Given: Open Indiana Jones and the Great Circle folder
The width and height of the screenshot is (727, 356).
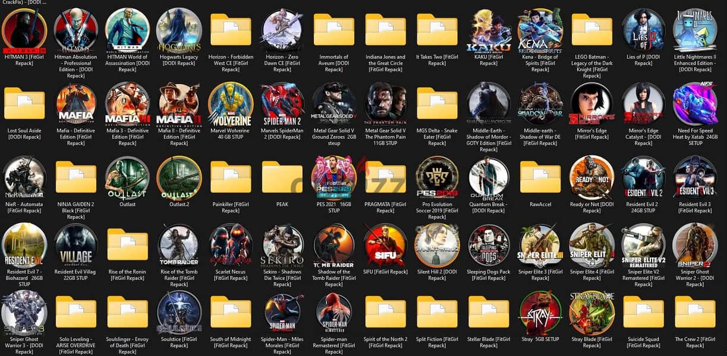Looking at the screenshot, I should [385, 30].
